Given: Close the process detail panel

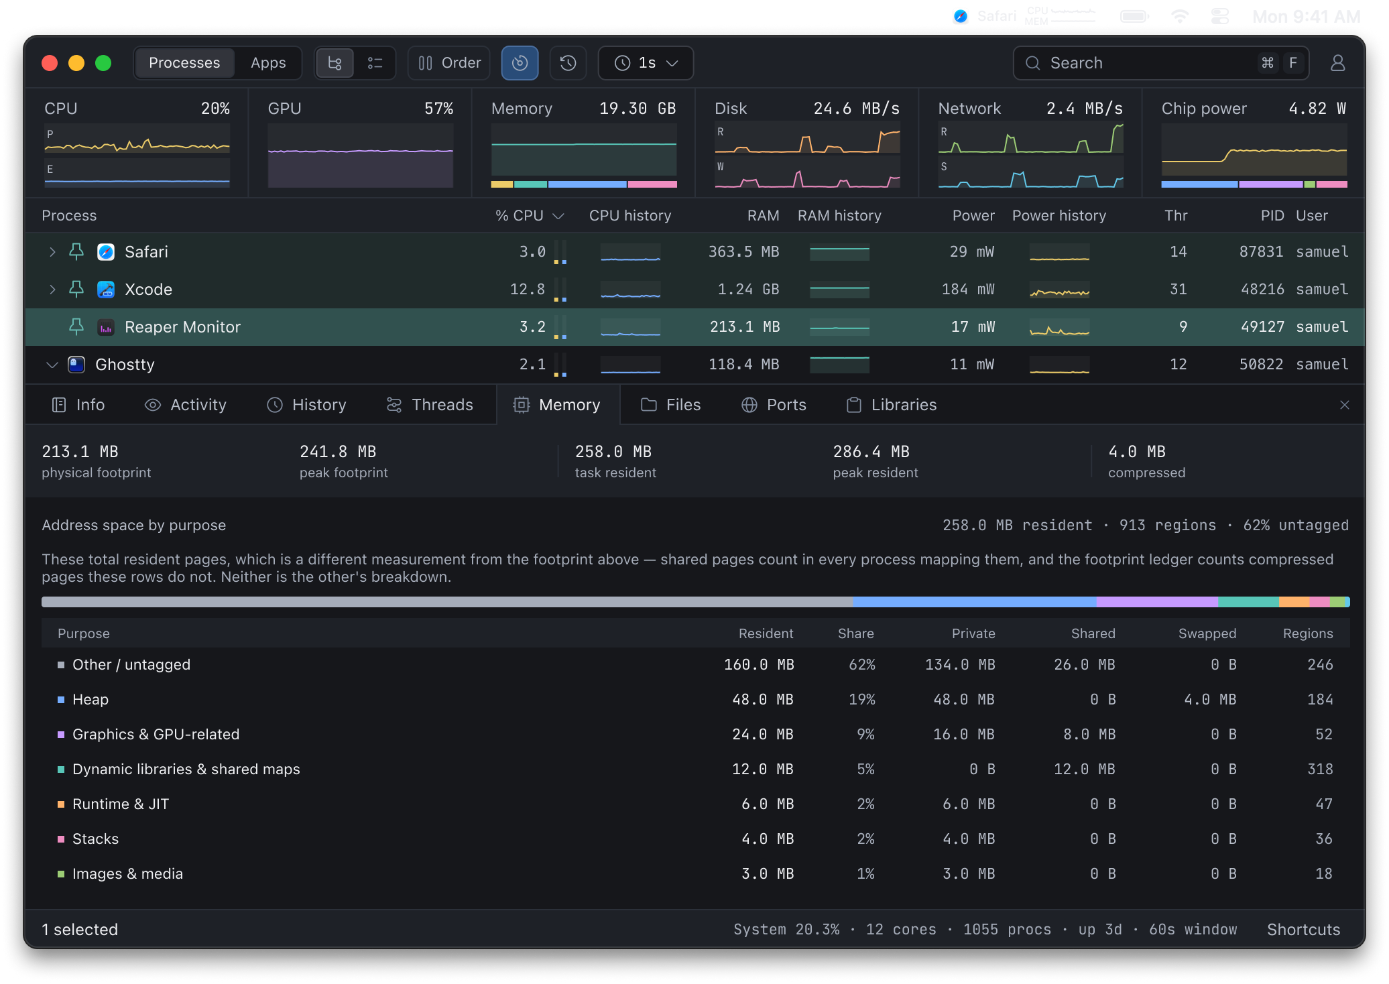Looking at the screenshot, I should [1344, 405].
